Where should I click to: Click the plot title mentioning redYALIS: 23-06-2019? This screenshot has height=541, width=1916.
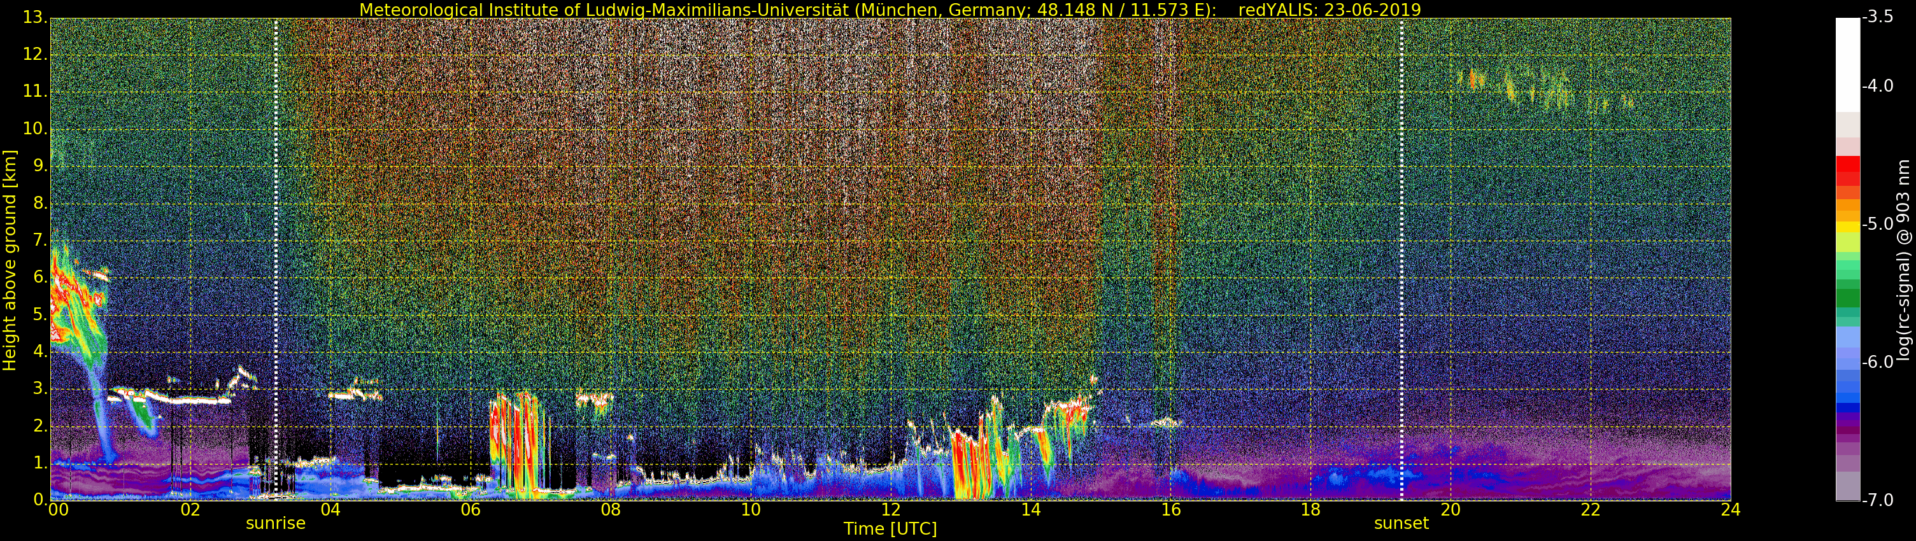[x=890, y=10]
